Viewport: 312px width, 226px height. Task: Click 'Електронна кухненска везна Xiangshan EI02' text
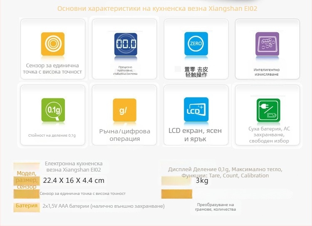(x=74, y=167)
